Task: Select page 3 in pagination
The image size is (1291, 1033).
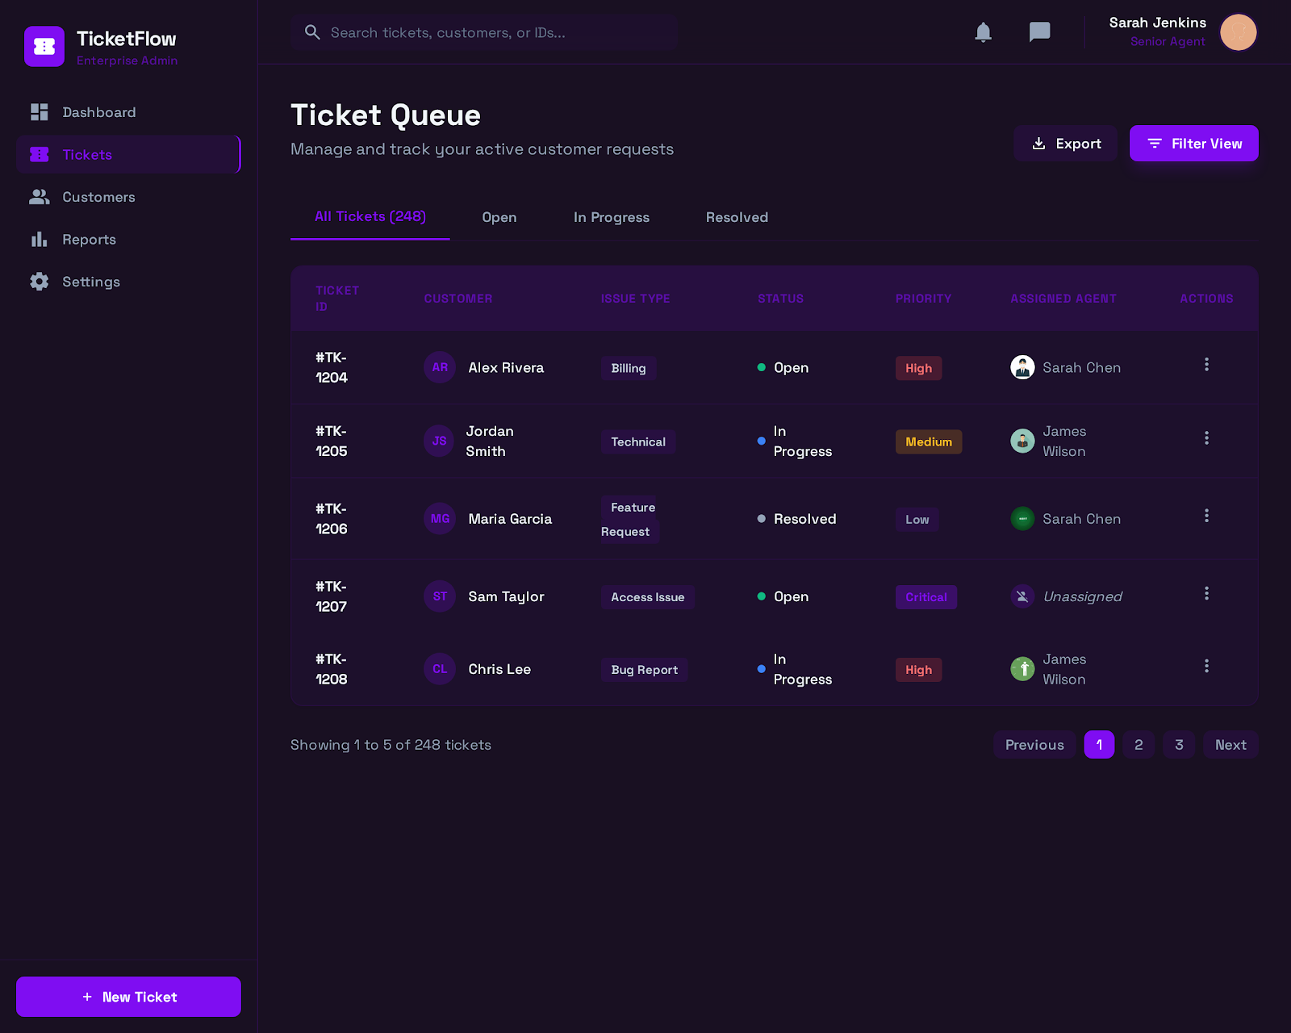Action: (1179, 744)
